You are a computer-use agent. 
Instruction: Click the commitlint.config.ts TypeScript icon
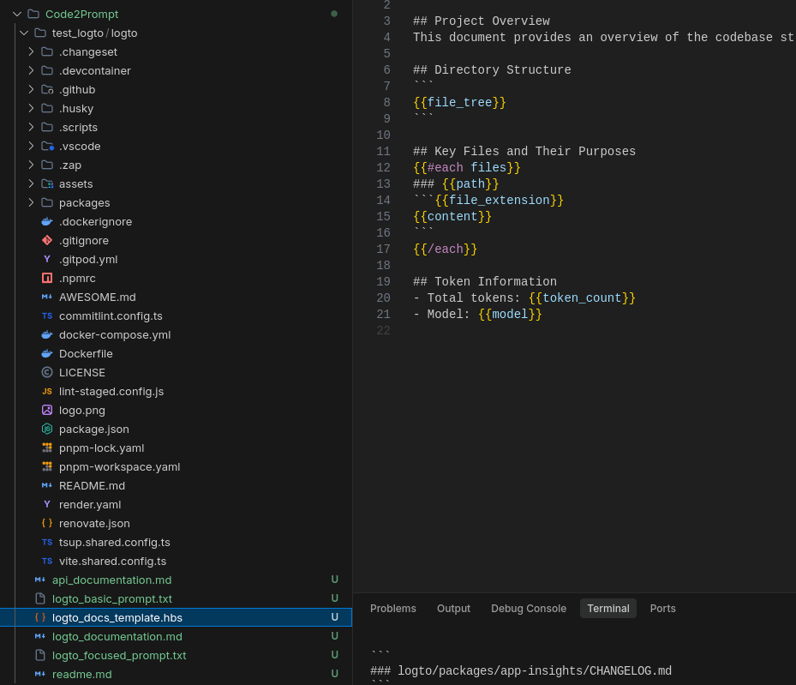(47, 315)
